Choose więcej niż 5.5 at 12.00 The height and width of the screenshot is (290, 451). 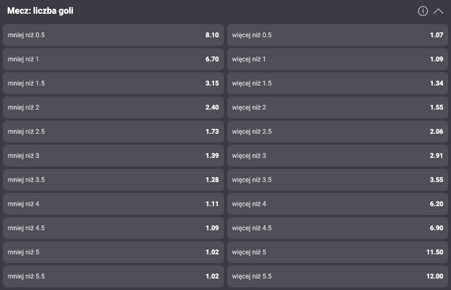click(x=337, y=276)
